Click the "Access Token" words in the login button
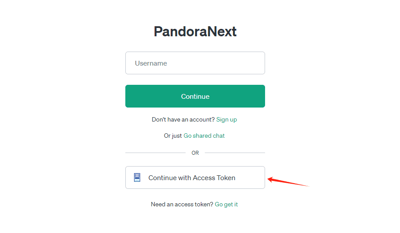This screenshot has width=400, height=233. (214, 178)
